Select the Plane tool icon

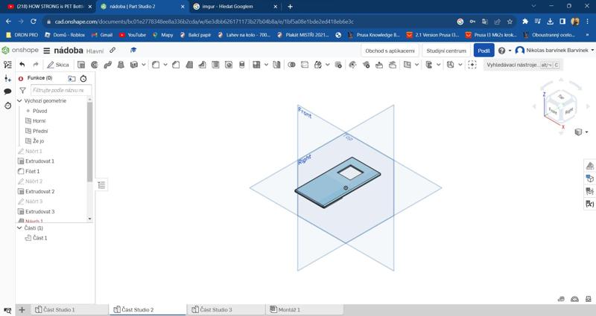click(x=408, y=65)
